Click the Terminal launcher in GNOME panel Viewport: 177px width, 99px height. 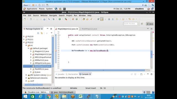64,9
